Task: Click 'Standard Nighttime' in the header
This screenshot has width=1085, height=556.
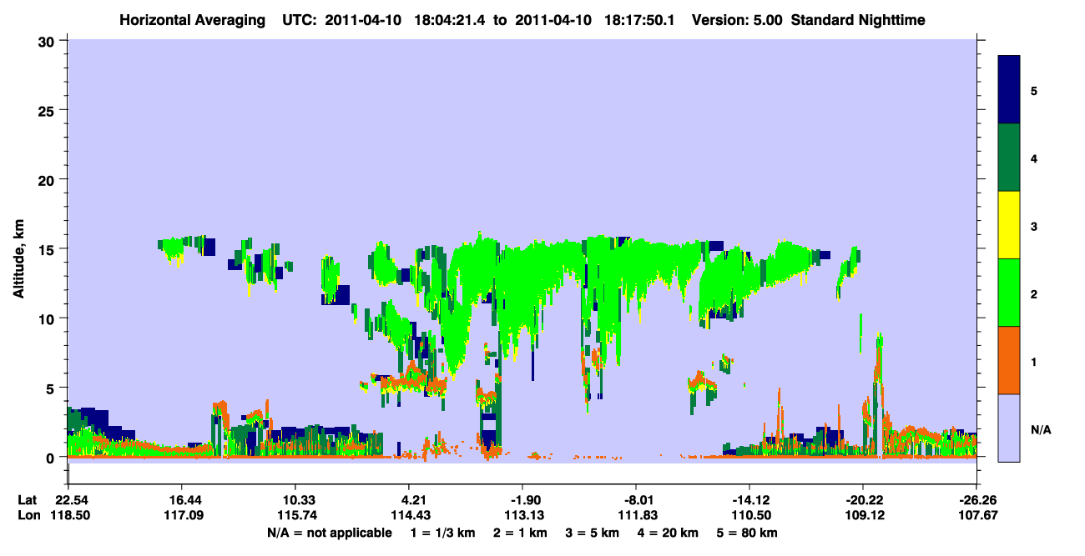Action: 858,19
